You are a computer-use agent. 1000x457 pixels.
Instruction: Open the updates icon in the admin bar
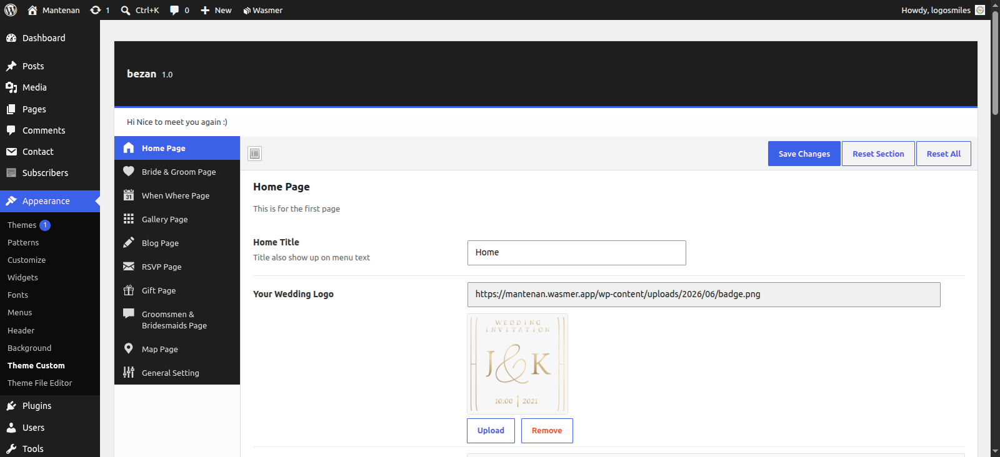(x=96, y=10)
